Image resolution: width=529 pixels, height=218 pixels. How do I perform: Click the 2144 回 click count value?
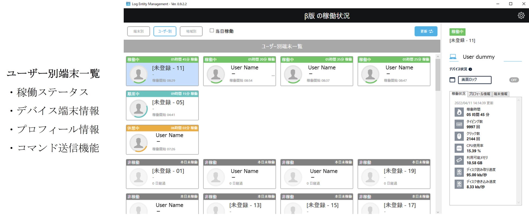click(x=473, y=139)
